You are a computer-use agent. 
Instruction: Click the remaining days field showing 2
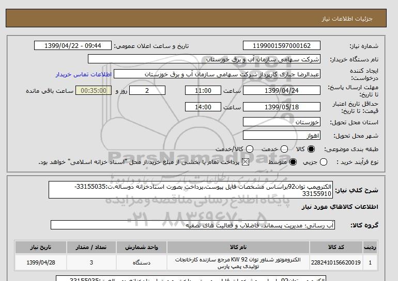147,90
